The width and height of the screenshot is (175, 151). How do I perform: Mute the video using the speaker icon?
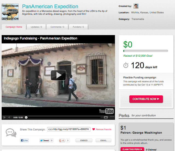pos(9,117)
